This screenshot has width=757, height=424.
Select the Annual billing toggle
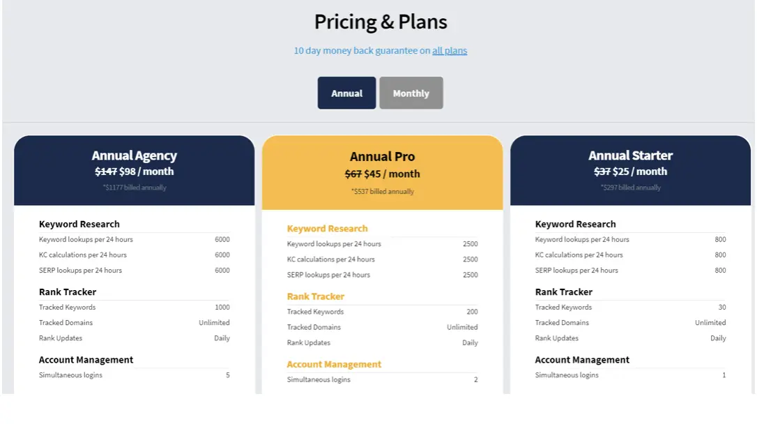pos(346,93)
